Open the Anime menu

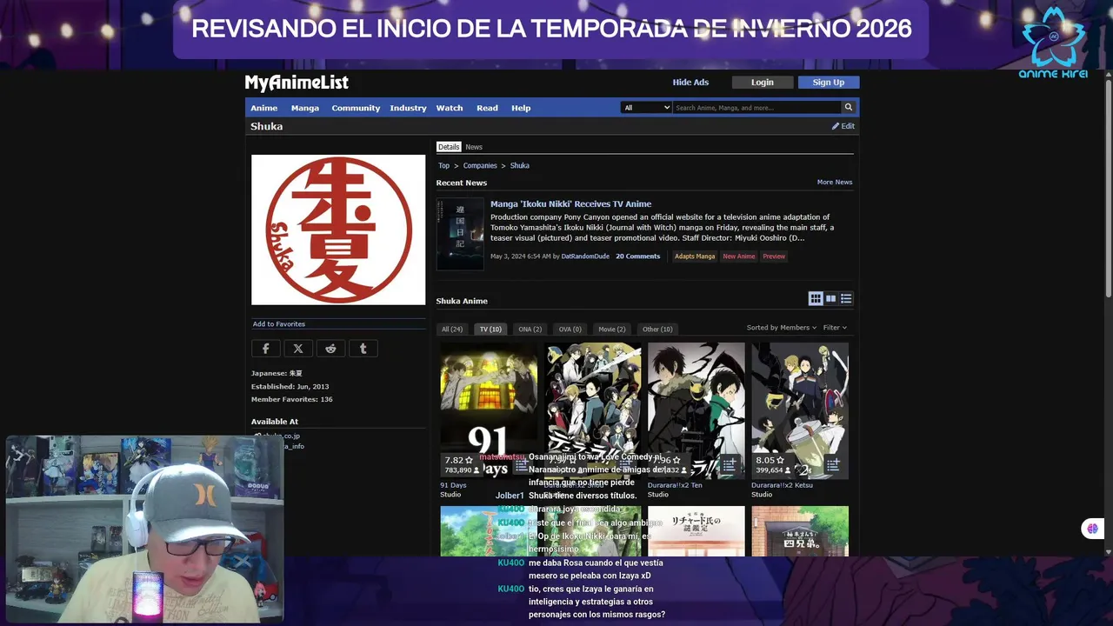click(x=264, y=108)
